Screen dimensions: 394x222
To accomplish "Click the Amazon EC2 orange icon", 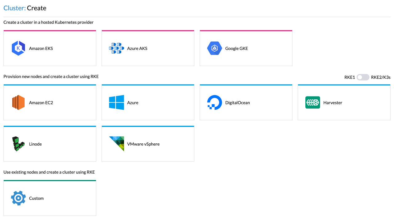I will pos(18,103).
